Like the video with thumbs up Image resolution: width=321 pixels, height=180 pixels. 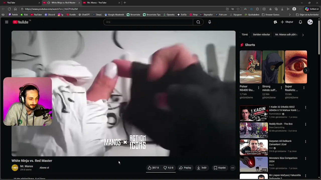153,168
